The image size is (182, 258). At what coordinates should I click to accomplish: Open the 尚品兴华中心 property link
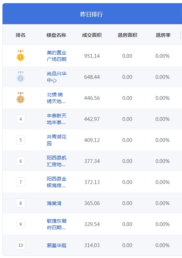point(56,77)
